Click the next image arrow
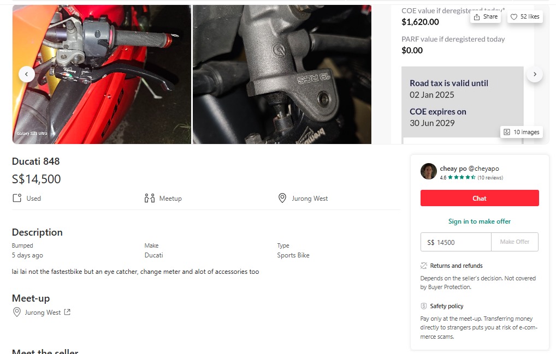 coord(535,74)
